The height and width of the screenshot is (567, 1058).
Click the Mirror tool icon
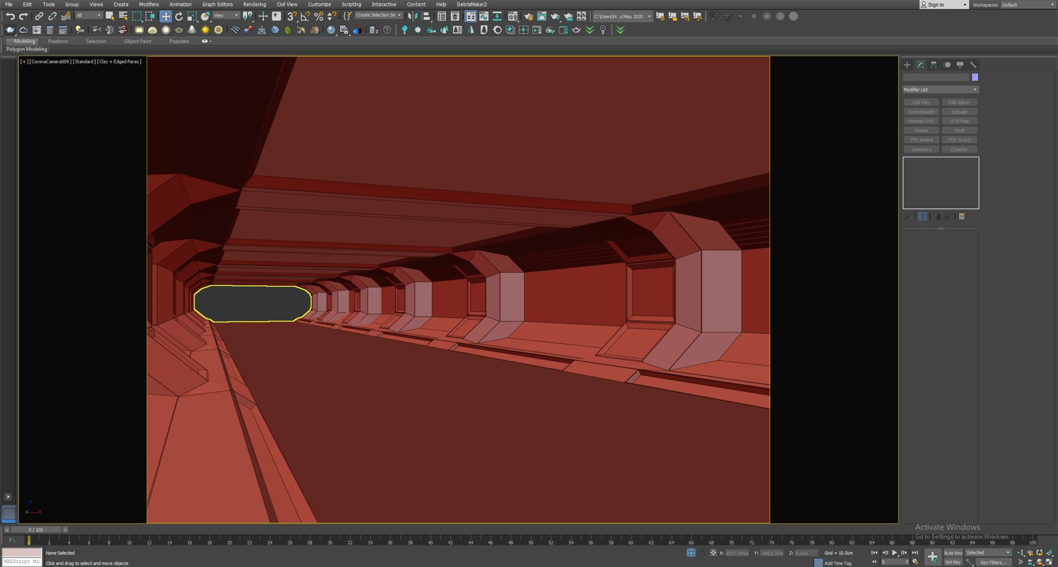(x=412, y=16)
